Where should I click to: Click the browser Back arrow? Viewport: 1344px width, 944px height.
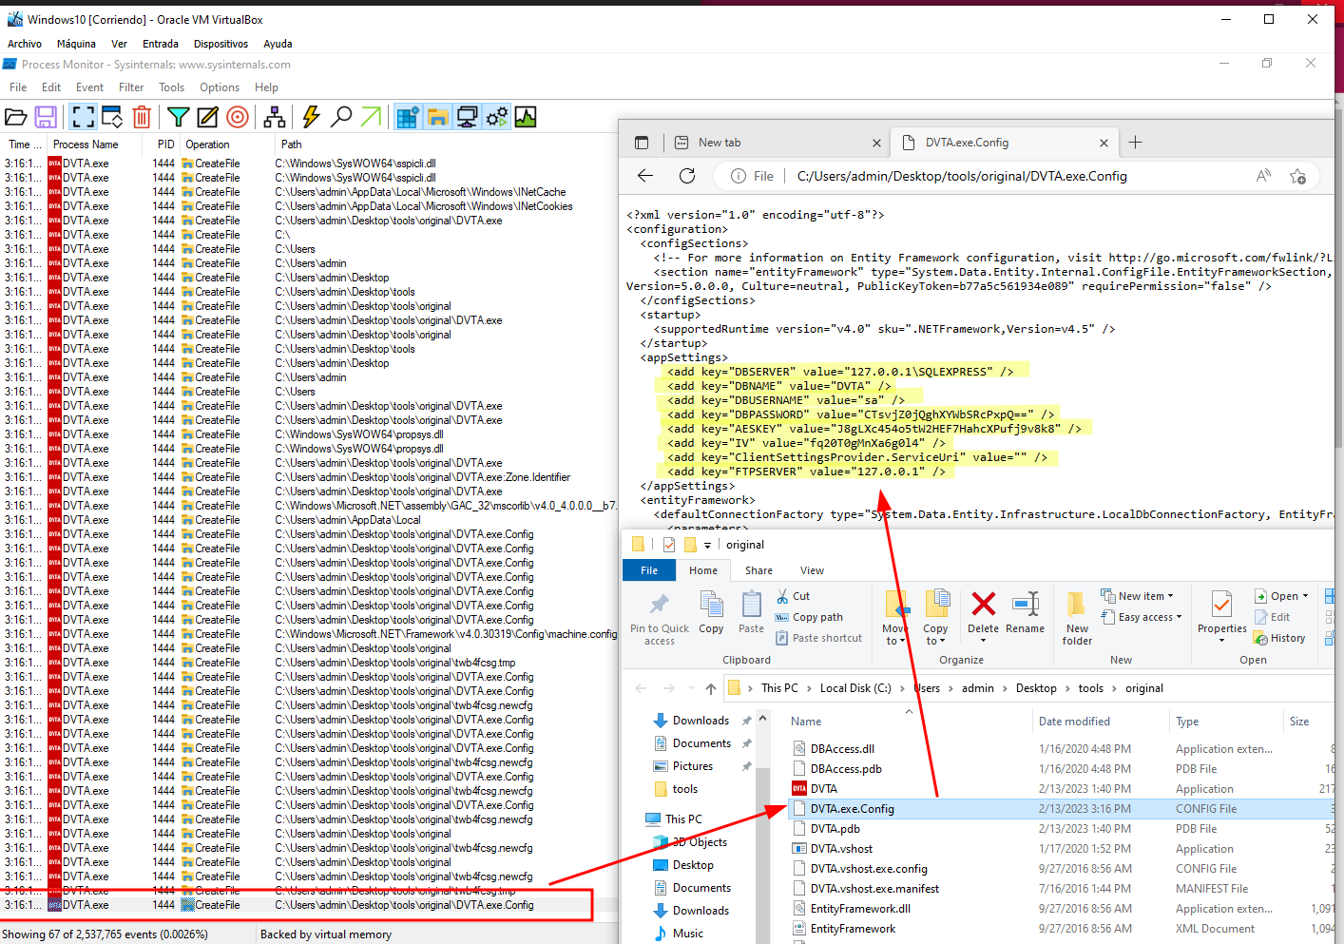[x=645, y=176]
